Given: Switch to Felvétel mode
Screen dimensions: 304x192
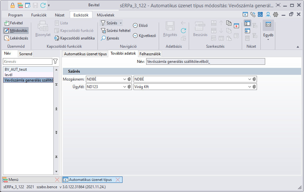Looking at the screenshot, I should tap(14, 23).
